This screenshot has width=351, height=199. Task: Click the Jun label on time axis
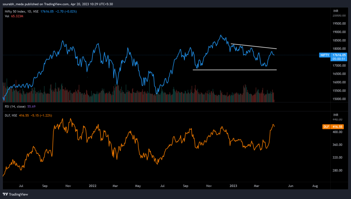[x=291, y=186]
